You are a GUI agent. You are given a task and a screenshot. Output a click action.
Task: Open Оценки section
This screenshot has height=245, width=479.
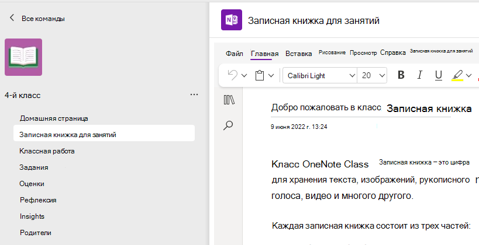[32, 183]
